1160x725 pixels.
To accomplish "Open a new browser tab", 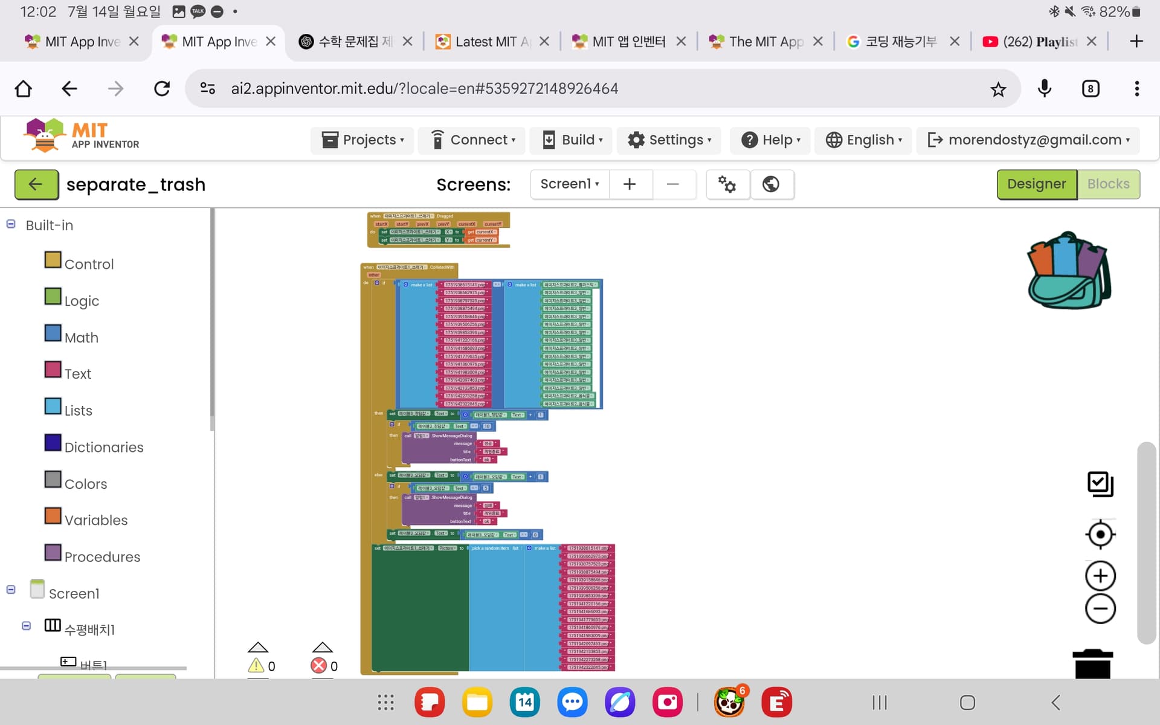I will (x=1136, y=41).
